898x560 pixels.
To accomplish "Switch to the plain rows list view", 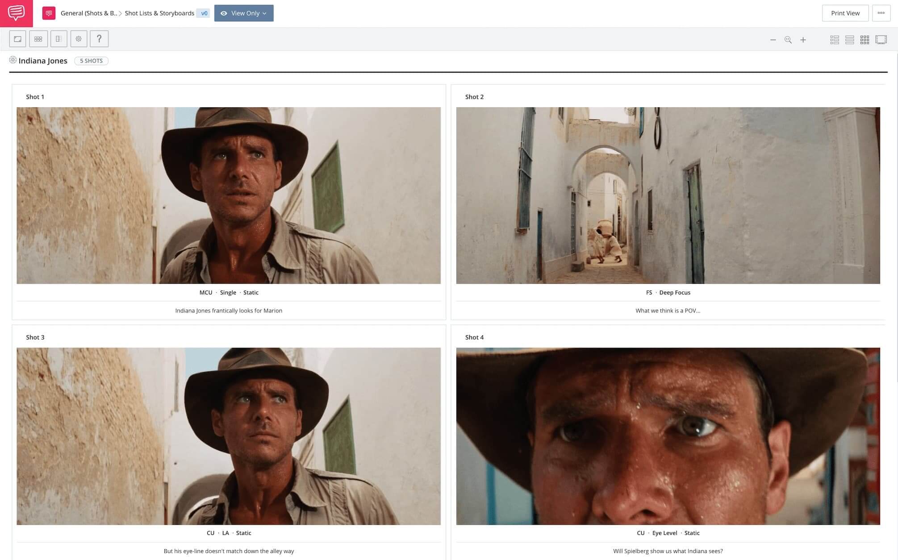I will coord(849,40).
